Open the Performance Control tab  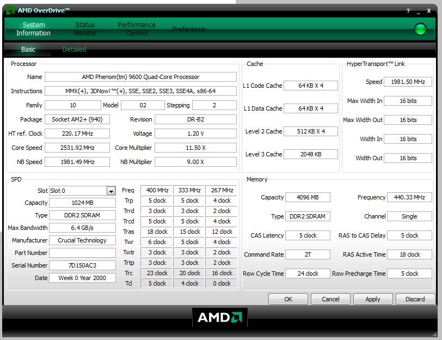(137, 29)
